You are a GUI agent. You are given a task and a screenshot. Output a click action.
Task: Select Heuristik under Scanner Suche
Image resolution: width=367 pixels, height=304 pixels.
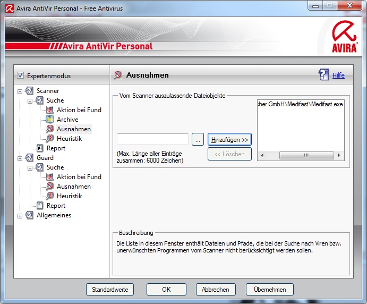69,138
